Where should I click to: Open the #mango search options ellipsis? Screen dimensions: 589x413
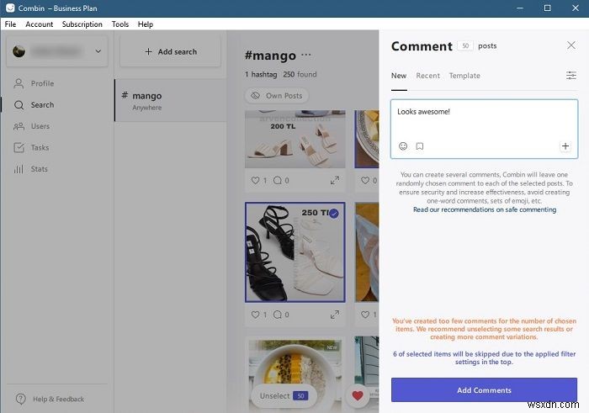[x=306, y=55]
